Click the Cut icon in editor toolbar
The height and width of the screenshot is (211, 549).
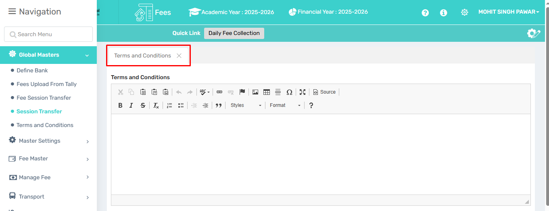[x=120, y=92]
